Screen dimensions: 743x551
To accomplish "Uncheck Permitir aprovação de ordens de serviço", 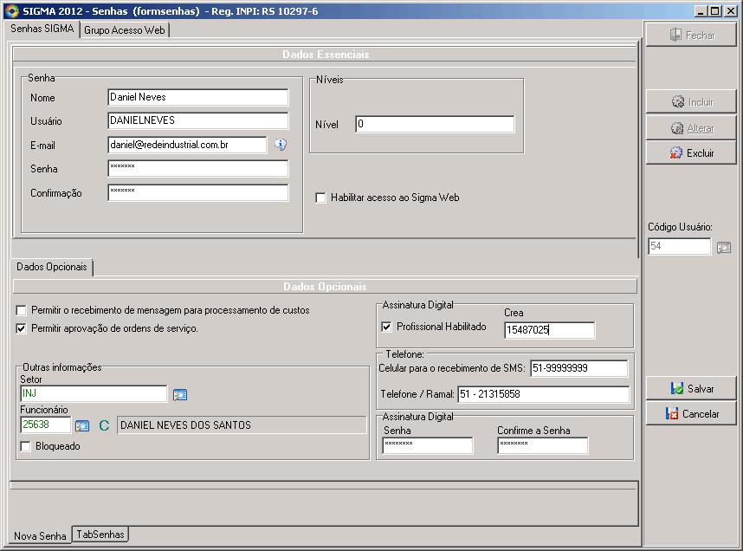I will [21, 328].
